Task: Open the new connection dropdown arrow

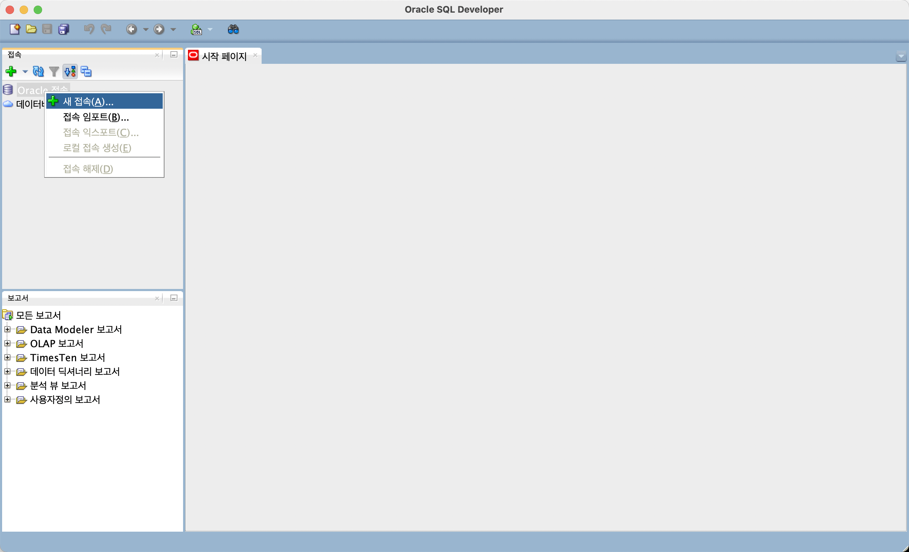Action: coord(25,72)
